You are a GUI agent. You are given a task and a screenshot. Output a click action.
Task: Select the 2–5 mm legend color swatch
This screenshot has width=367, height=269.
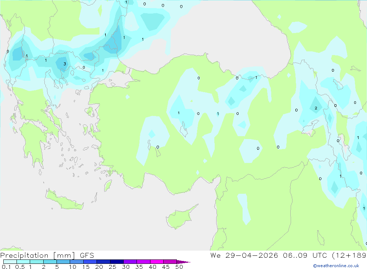[50, 262]
